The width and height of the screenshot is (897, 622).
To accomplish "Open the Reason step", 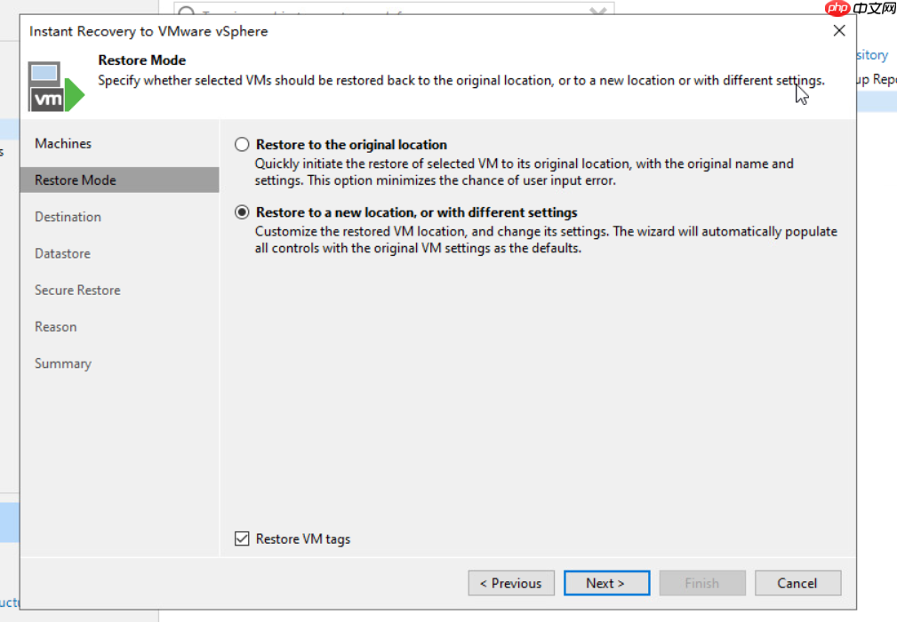I will point(56,327).
